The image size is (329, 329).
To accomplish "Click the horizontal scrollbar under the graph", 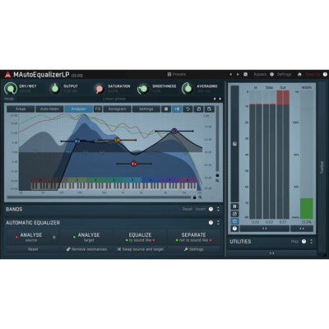I will click(x=99, y=197).
